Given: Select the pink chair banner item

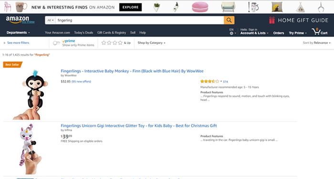Looking at the screenshot, I should pyautogui.click(x=8, y=7).
